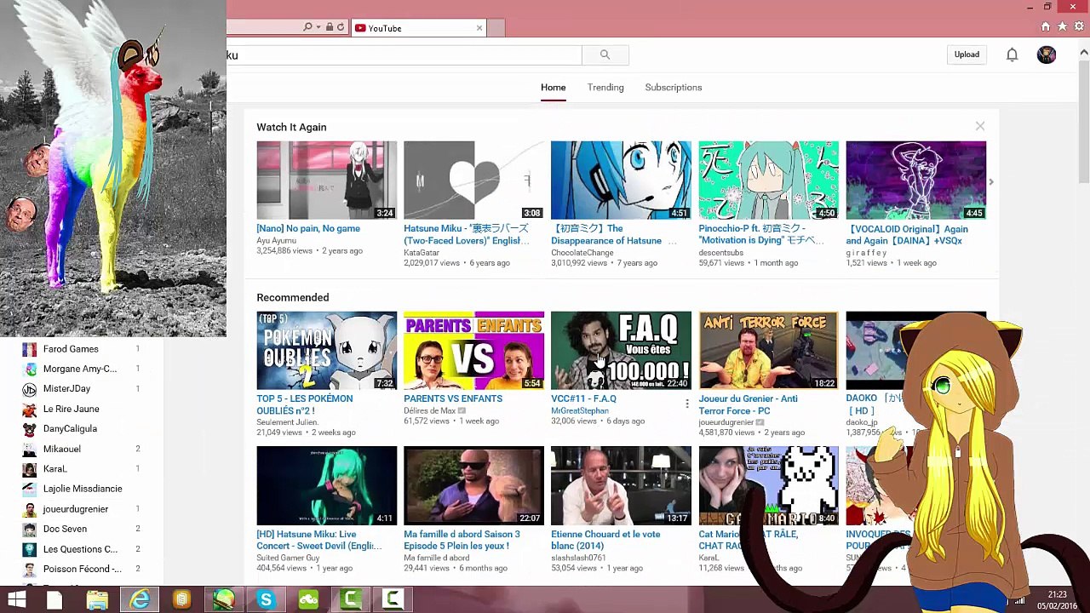1090x613 pixels.
Task: Open DanyCaligula channel icon
Action: [30, 429]
